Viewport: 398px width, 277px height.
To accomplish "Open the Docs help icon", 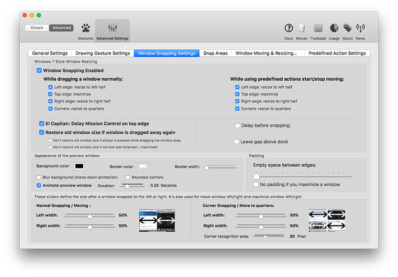I will click(x=289, y=28).
